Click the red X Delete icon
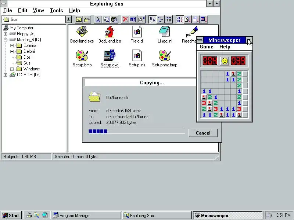This screenshot has height=220, width=294. click(125, 19)
